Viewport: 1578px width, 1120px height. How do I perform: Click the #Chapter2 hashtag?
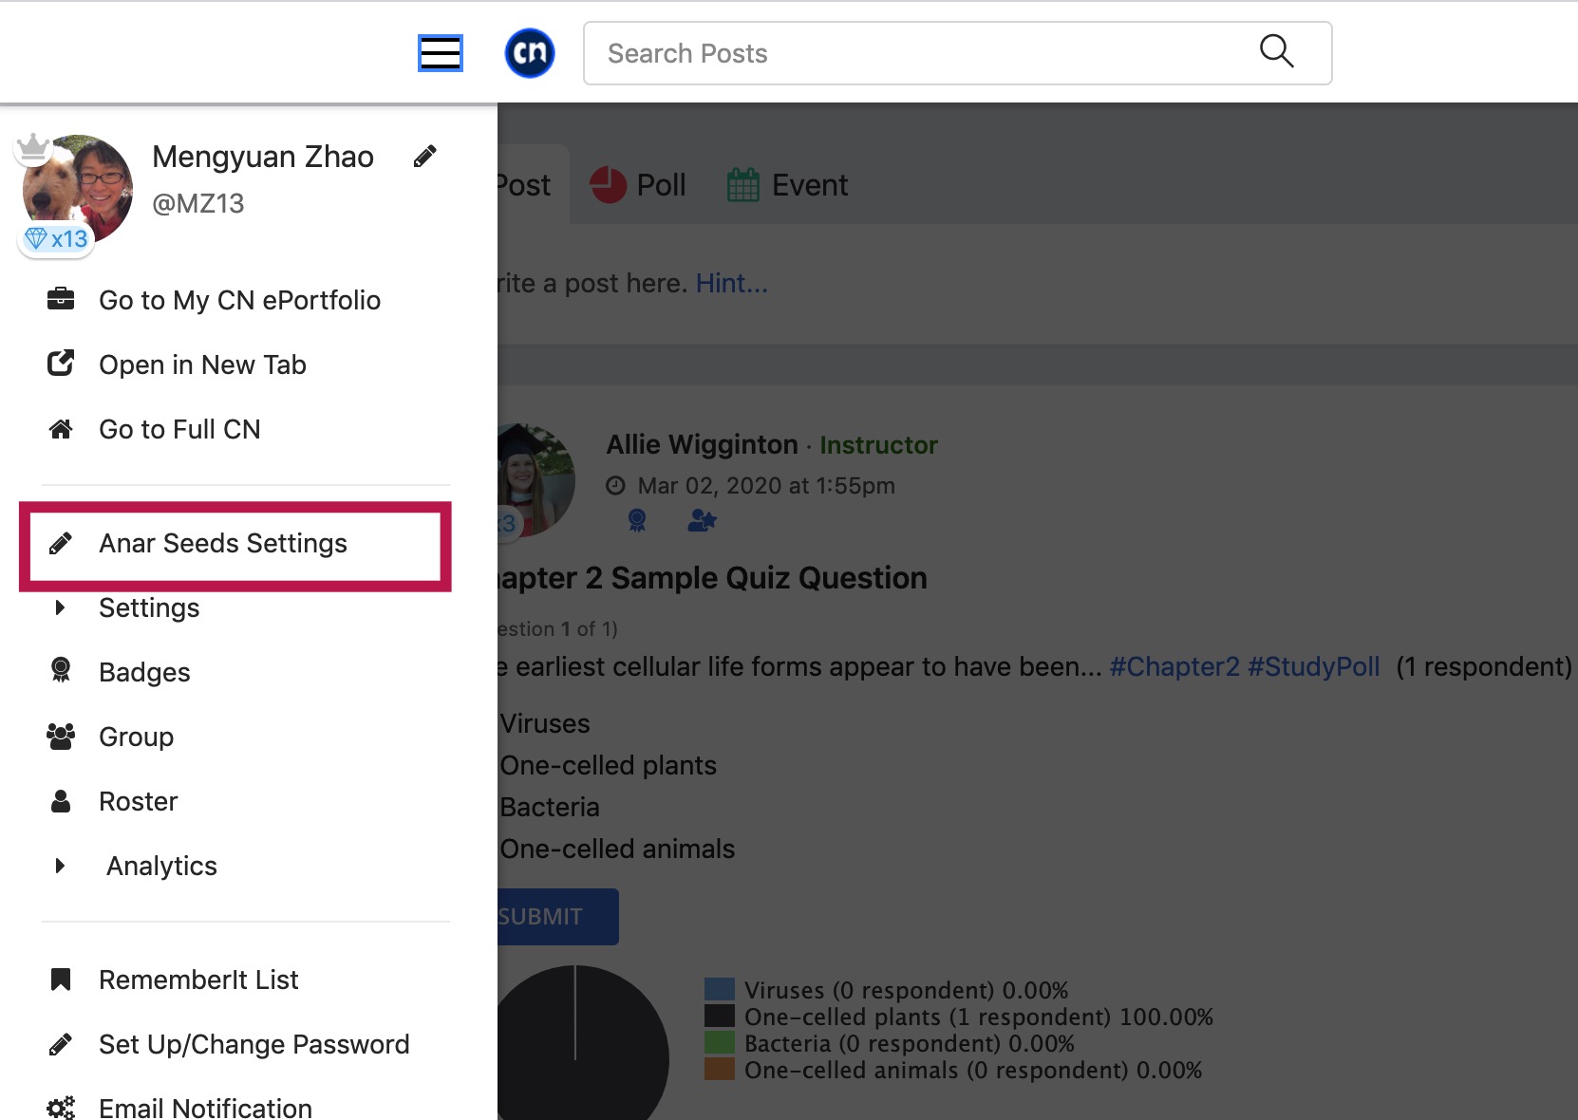pos(1174,666)
